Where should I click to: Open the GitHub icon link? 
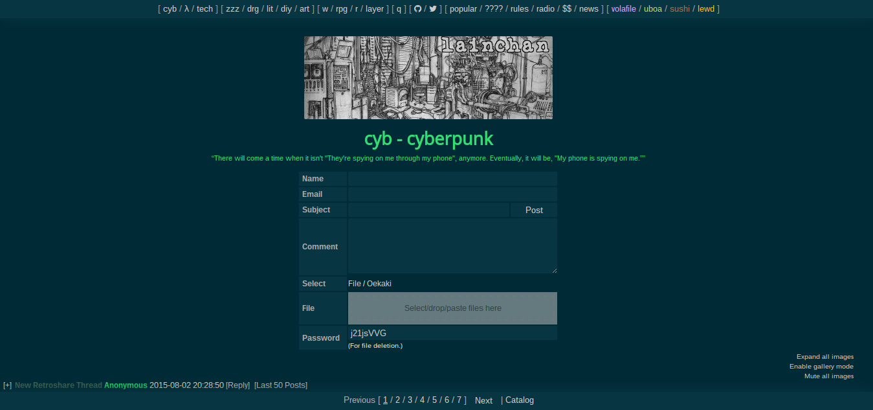pyautogui.click(x=417, y=8)
